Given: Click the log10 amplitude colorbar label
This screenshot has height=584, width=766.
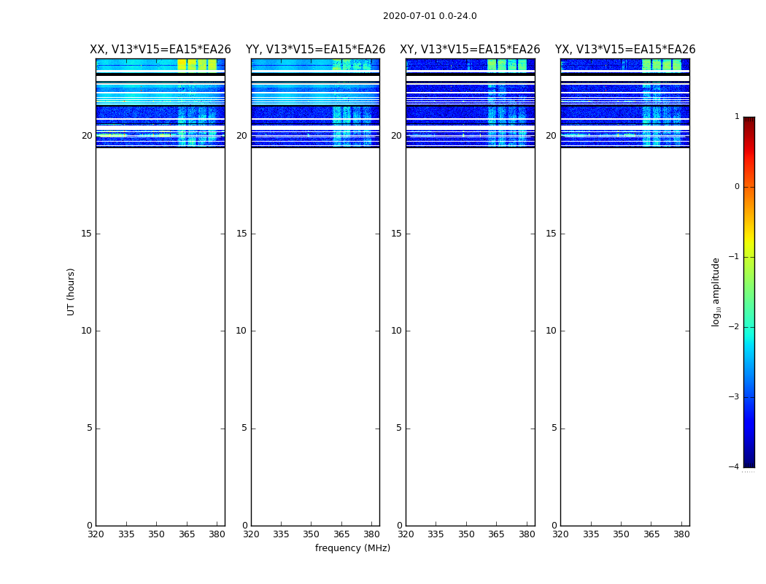Looking at the screenshot, I should 716,291.
